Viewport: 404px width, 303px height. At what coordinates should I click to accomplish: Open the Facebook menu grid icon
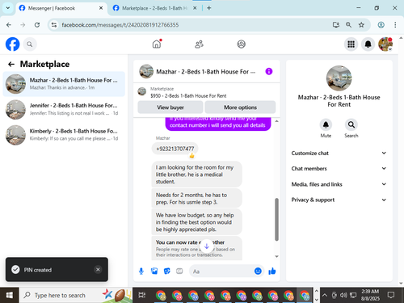(351, 44)
